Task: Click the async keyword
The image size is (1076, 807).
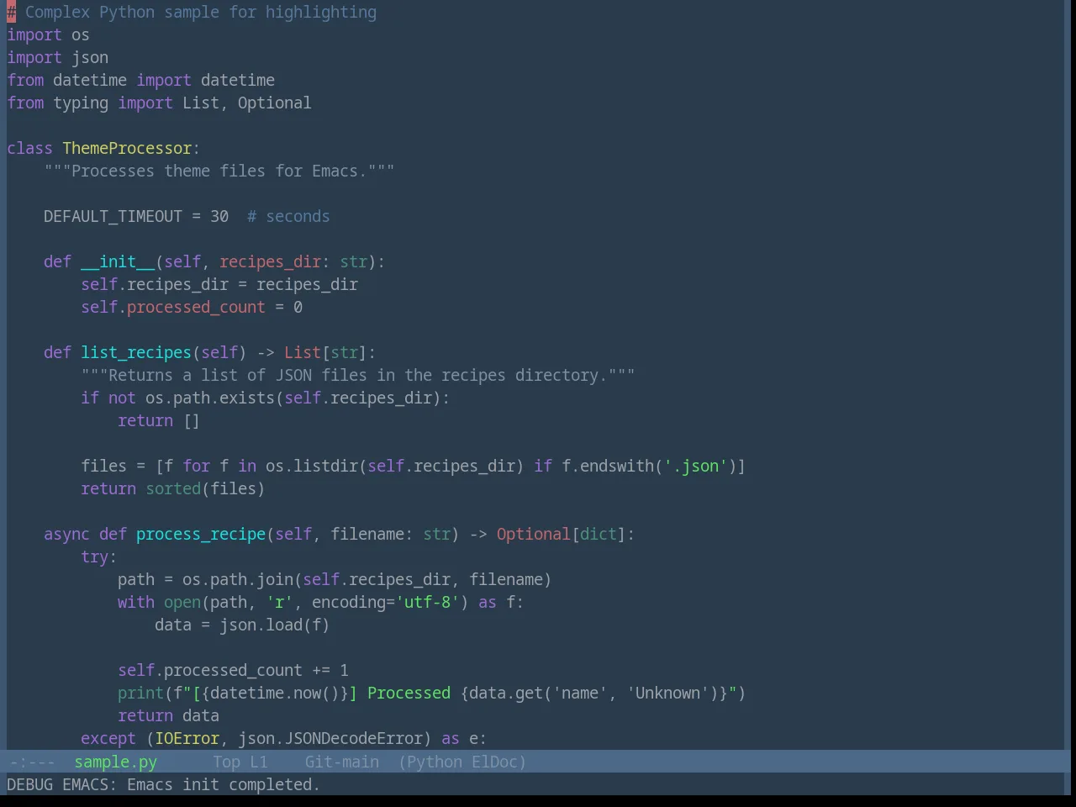Action: 66,534
